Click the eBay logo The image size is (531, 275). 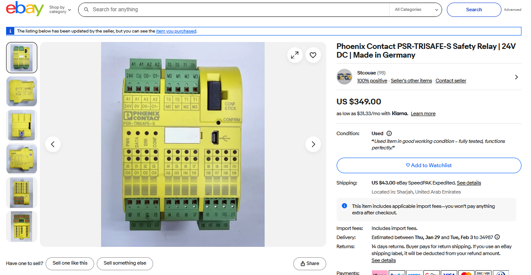(25, 9)
